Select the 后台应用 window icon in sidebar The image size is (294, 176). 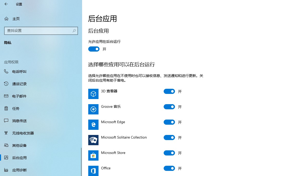(x=6, y=158)
